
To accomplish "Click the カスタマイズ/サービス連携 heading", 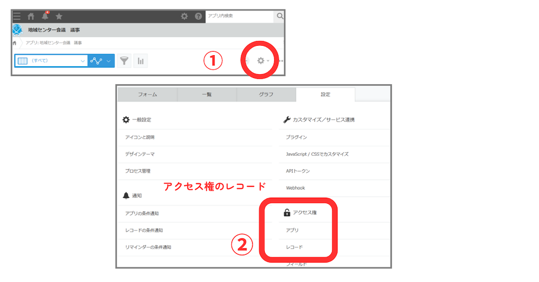I will click(324, 120).
